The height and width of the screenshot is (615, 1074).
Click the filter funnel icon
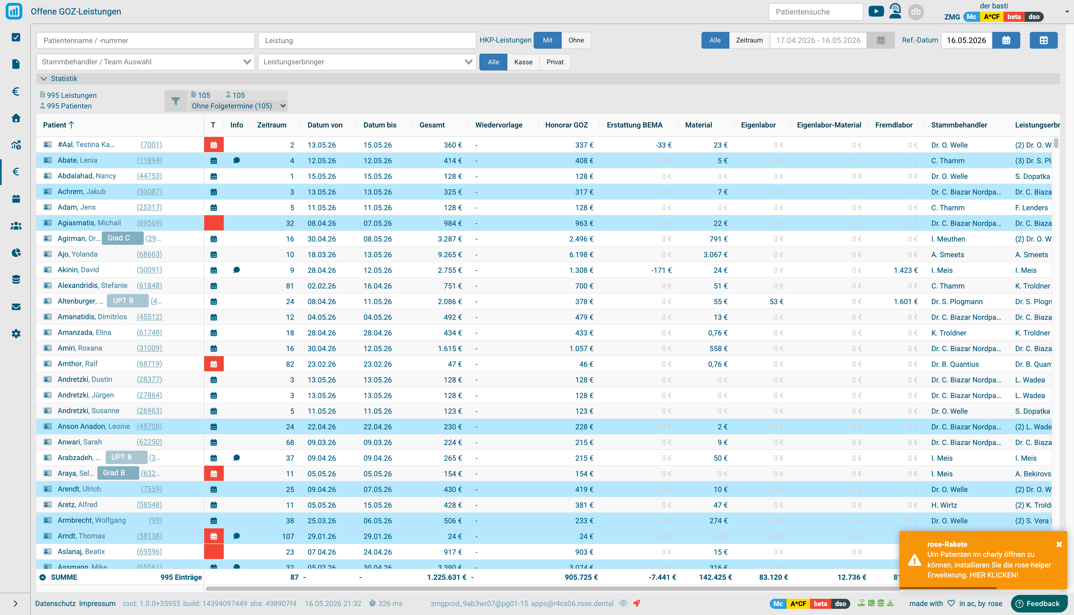coord(175,101)
